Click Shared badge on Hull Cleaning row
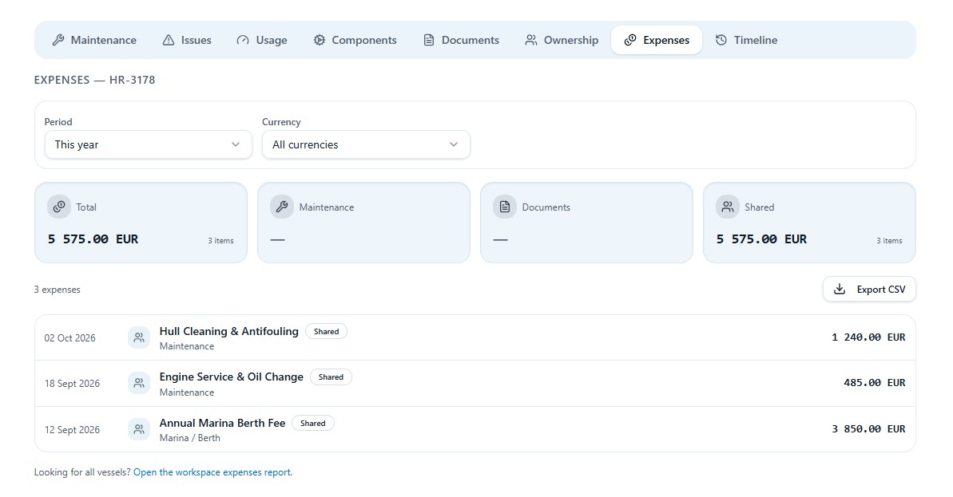 327,331
